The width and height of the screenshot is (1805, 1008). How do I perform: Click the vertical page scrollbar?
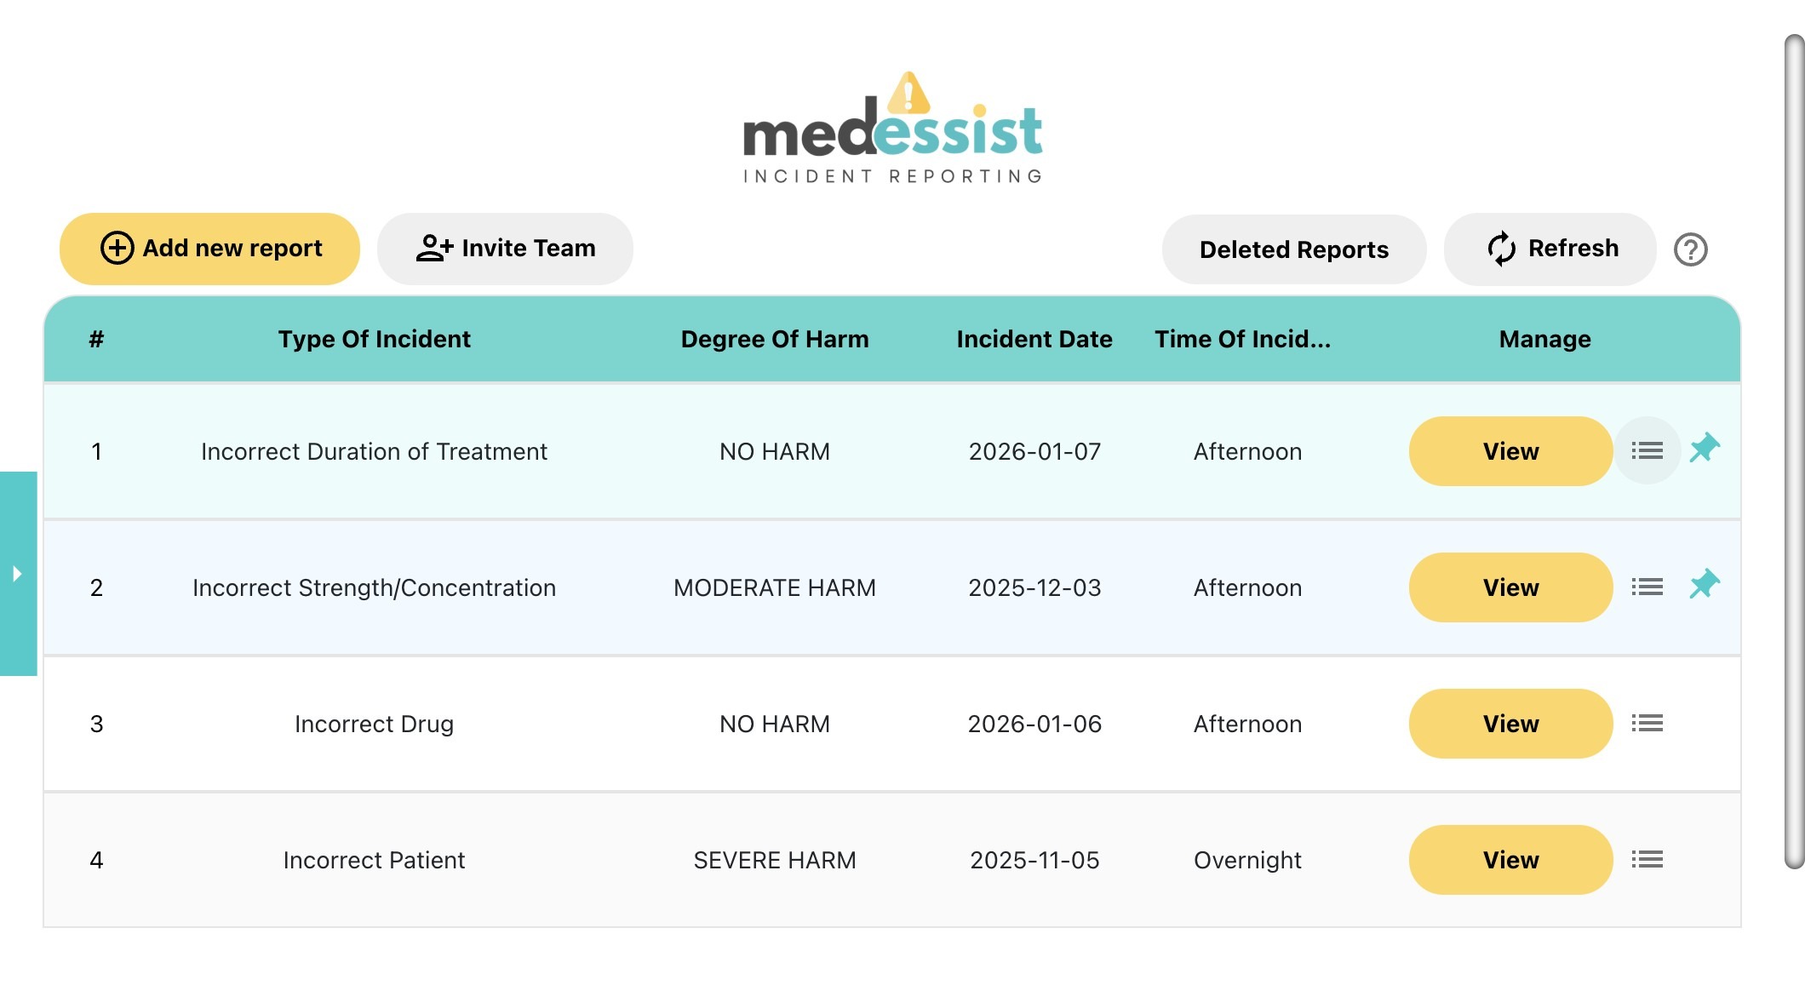click(x=1794, y=451)
